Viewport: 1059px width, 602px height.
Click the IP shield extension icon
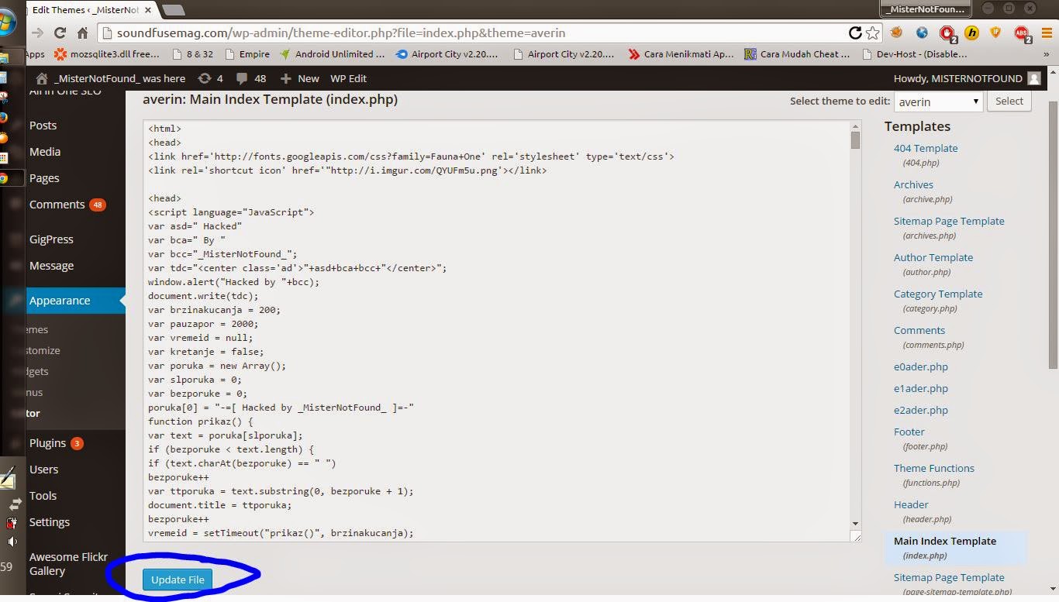click(995, 34)
